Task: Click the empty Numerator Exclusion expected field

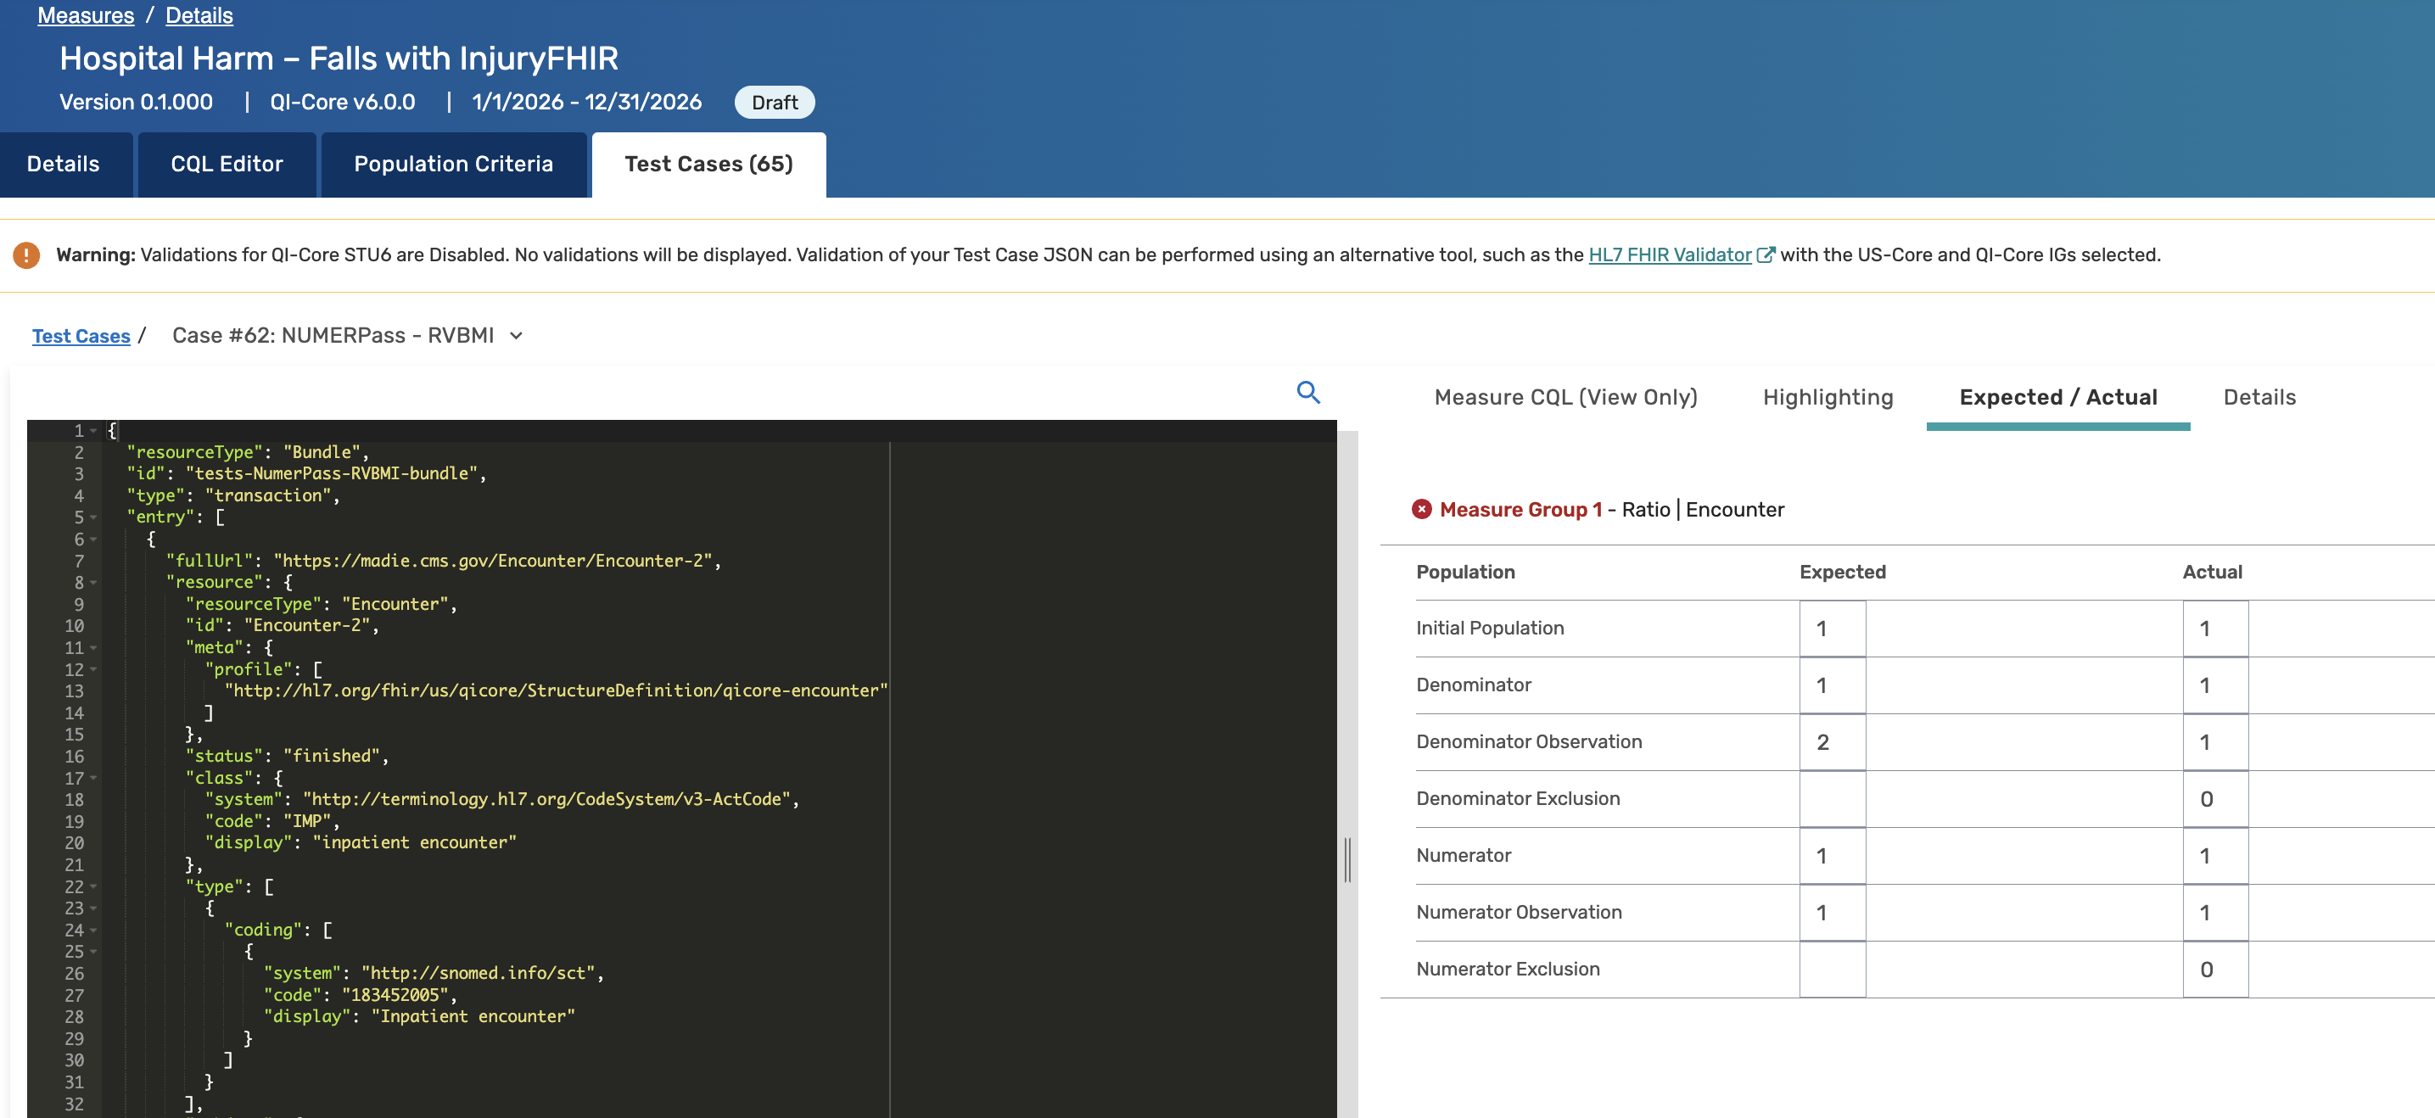Action: coord(1832,970)
